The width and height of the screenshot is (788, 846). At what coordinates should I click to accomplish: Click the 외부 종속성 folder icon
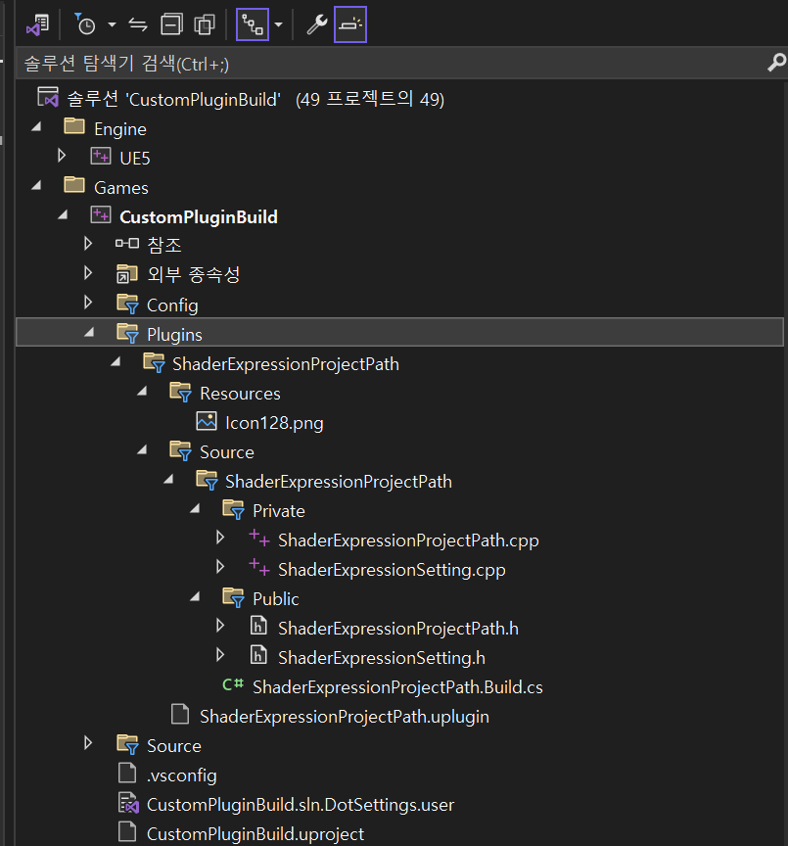tap(127, 274)
